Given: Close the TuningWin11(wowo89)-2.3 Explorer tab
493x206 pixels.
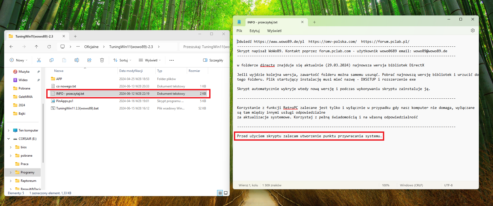Looking at the screenshot, I should [64, 36].
